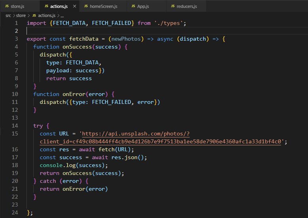Select the actions.js editor tab
Viewport: 308px width, 218px height.
(x=59, y=6)
